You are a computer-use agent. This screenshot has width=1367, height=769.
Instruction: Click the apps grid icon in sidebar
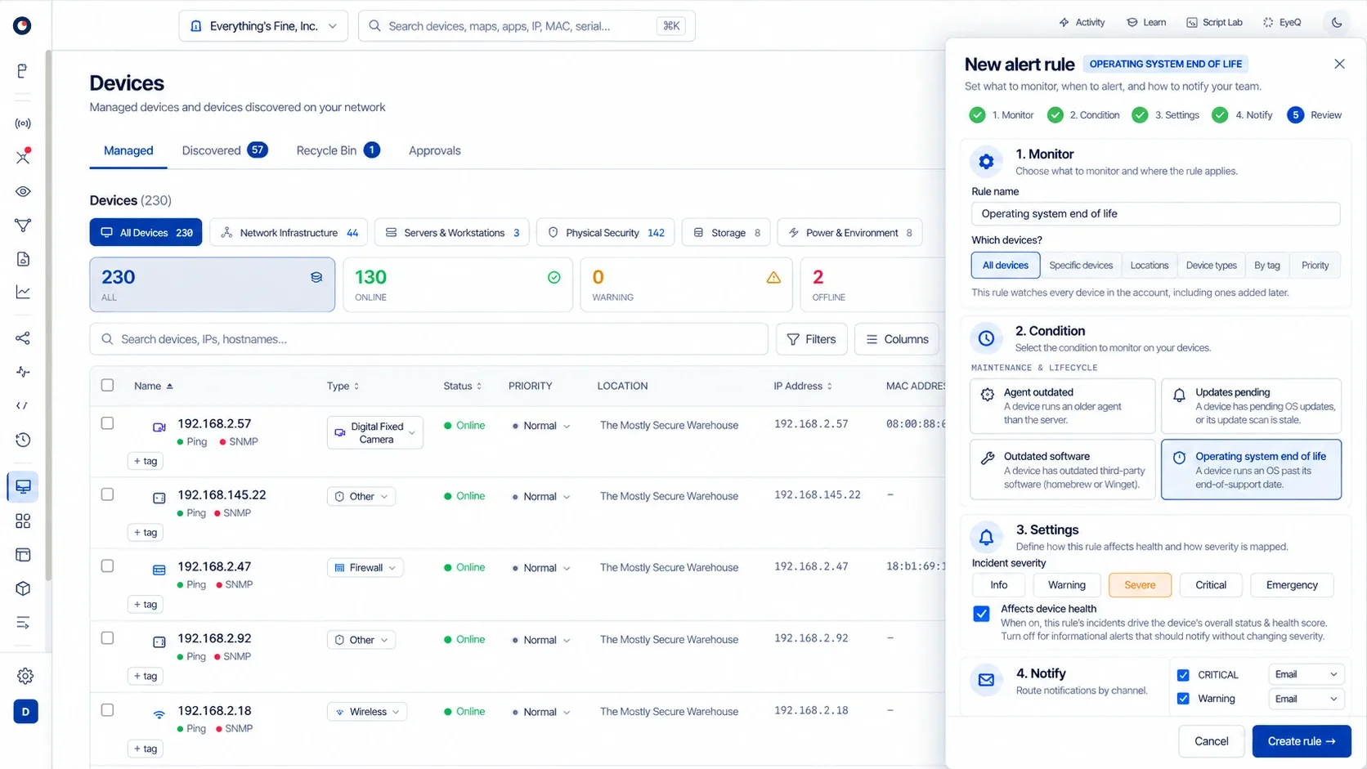coord(23,521)
